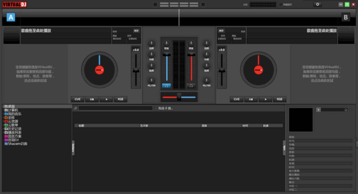Open search options dot beside search field
Image resolution: width=358 pixels, height=194 pixels.
pyautogui.click(x=156, y=108)
